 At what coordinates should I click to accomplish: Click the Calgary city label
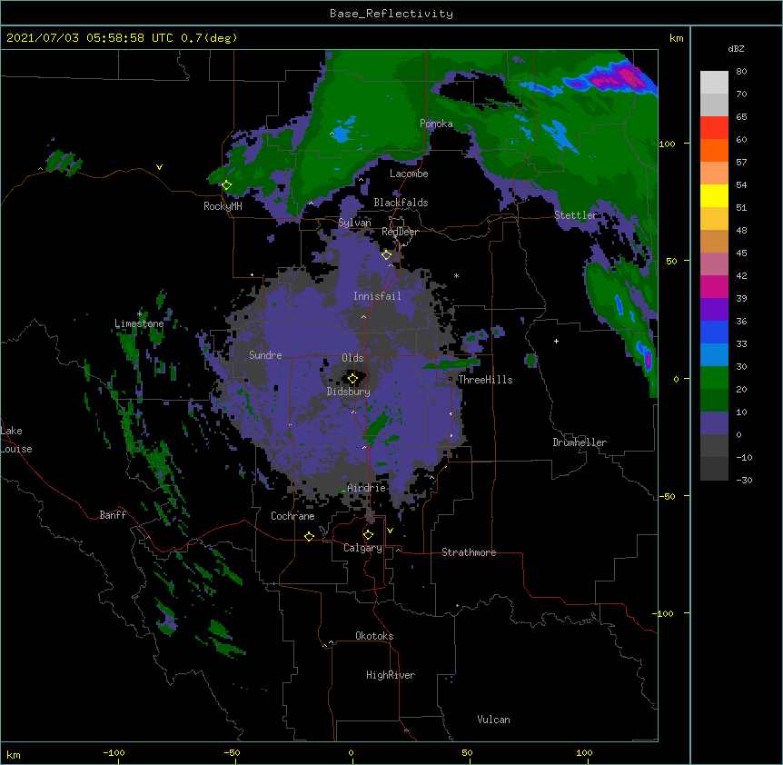[362, 548]
